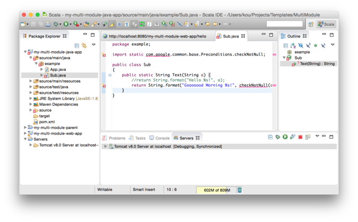
Task: Click the Quick Access search field
Action: coord(285,24)
